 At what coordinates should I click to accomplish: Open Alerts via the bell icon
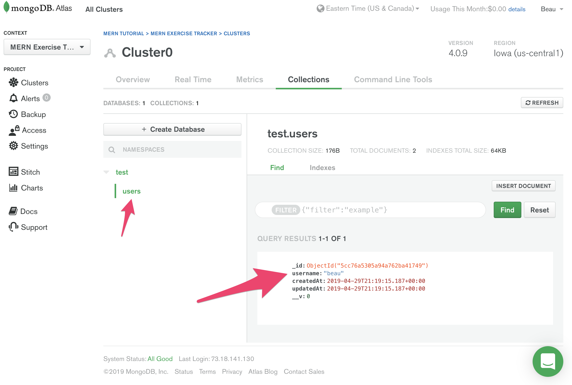coord(13,98)
